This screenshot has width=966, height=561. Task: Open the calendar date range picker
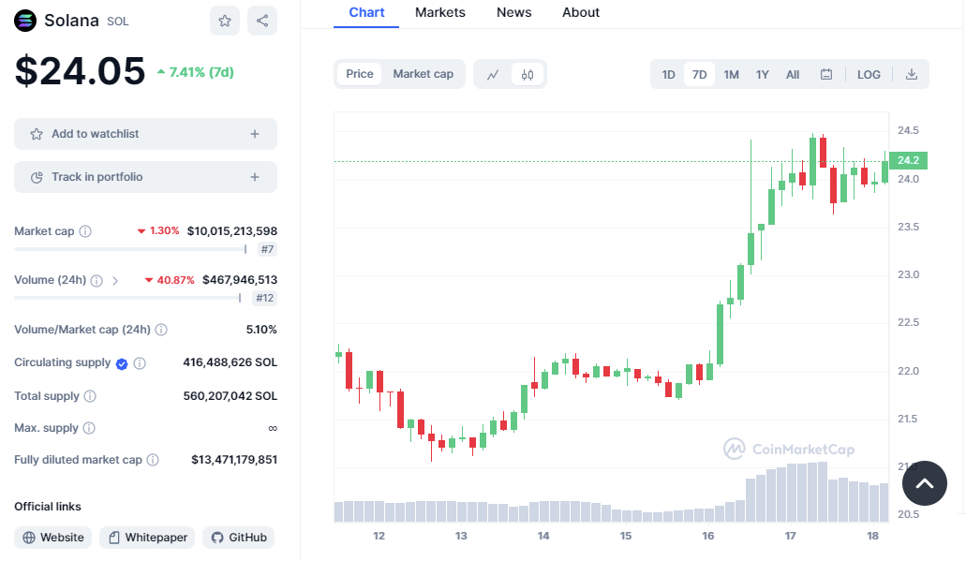pyautogui.click(x=826, y=75)
